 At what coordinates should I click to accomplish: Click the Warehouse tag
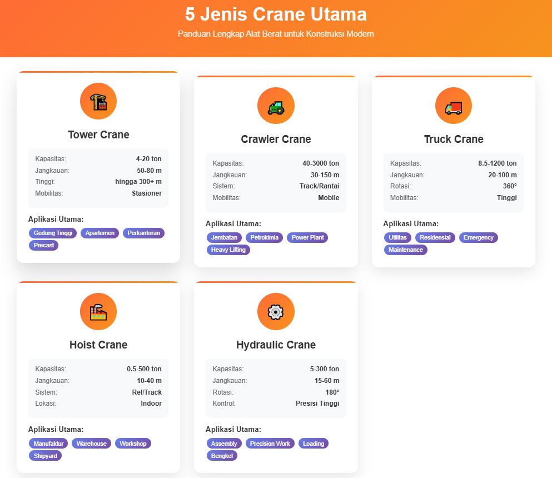(x=92, y=444)
